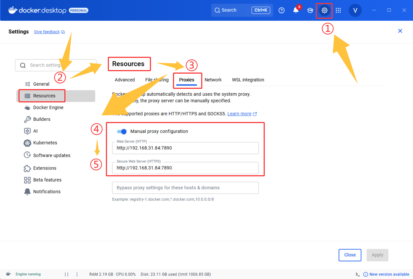
Task: Open Kubernetes settings section
Action: pyautogui.click(x=45, y=143)
